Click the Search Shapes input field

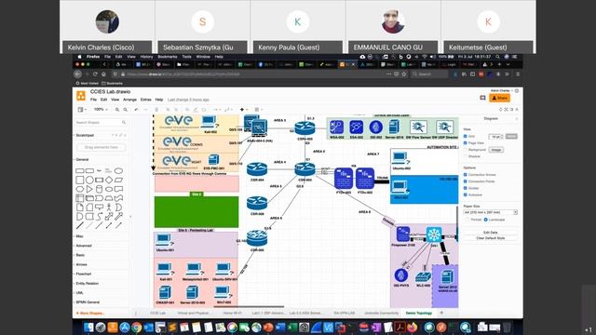(101, 122)
